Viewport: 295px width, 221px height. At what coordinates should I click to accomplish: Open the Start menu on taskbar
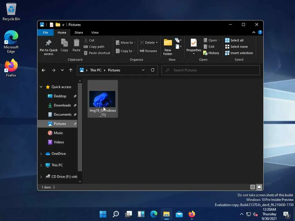(103, 214)
